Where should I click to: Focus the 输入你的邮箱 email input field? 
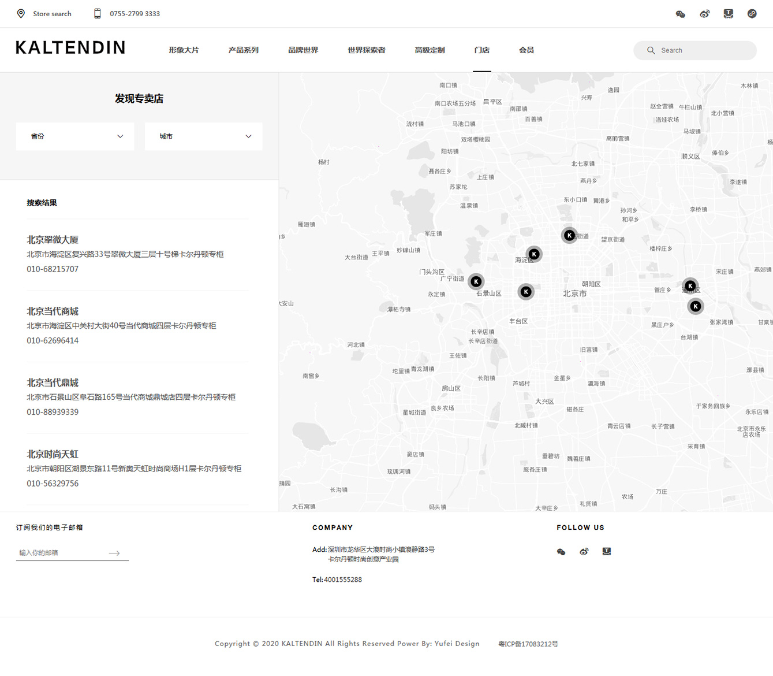coord(61,553)
